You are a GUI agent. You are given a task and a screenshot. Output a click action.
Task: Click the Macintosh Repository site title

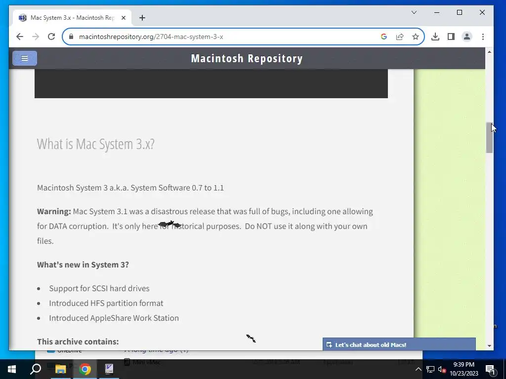(247, 58)
